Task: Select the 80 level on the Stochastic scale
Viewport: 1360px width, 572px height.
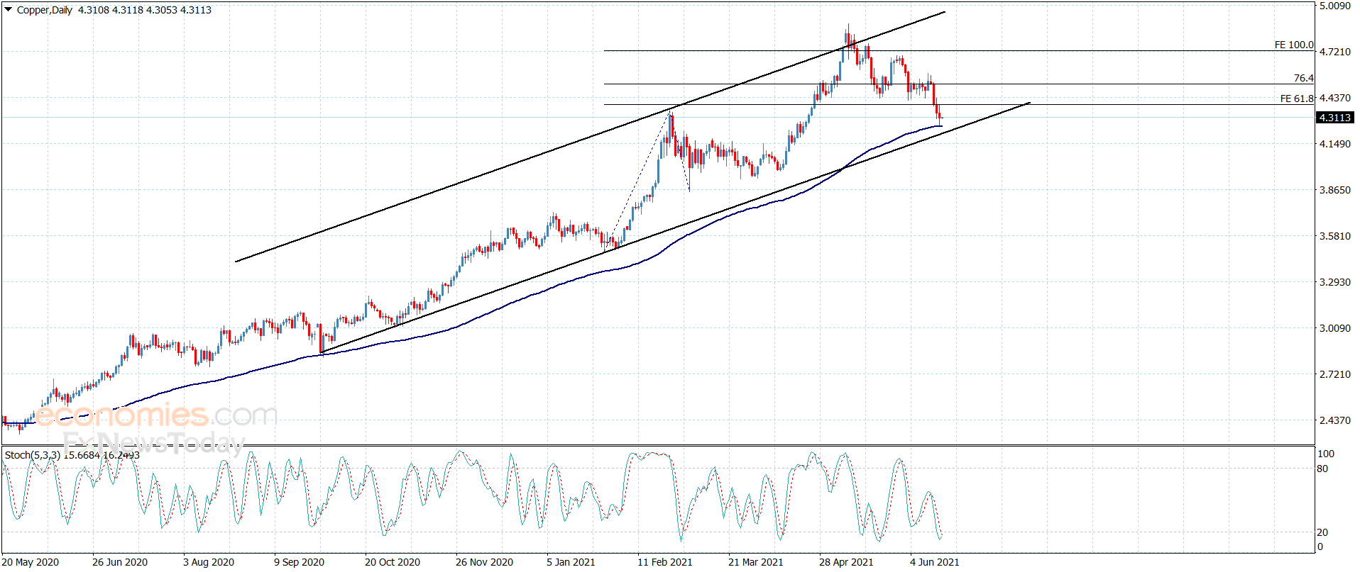Action: 1322,469
